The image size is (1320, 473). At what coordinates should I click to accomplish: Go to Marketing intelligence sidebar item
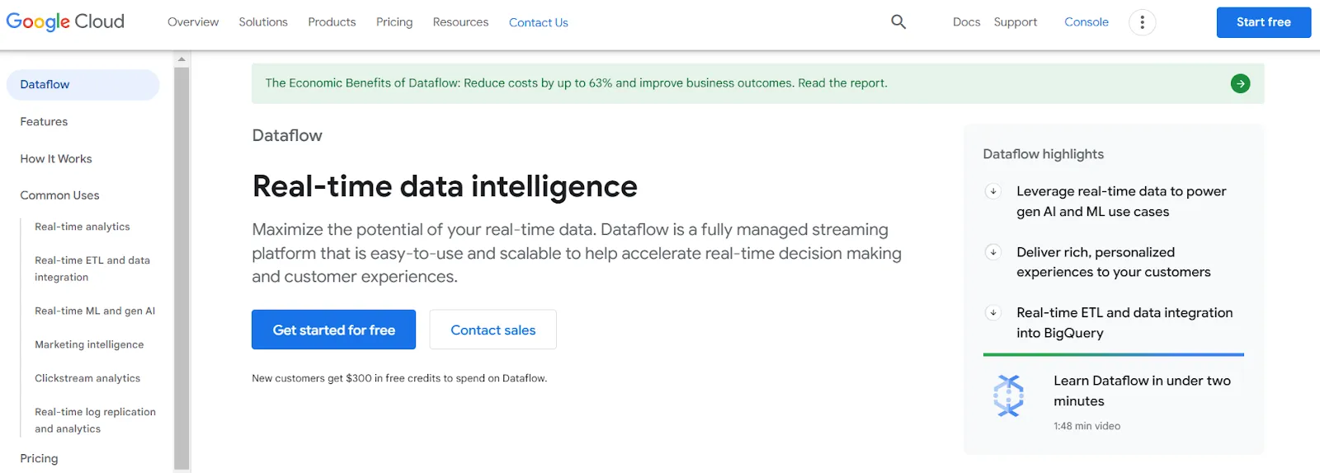[89, 344]
